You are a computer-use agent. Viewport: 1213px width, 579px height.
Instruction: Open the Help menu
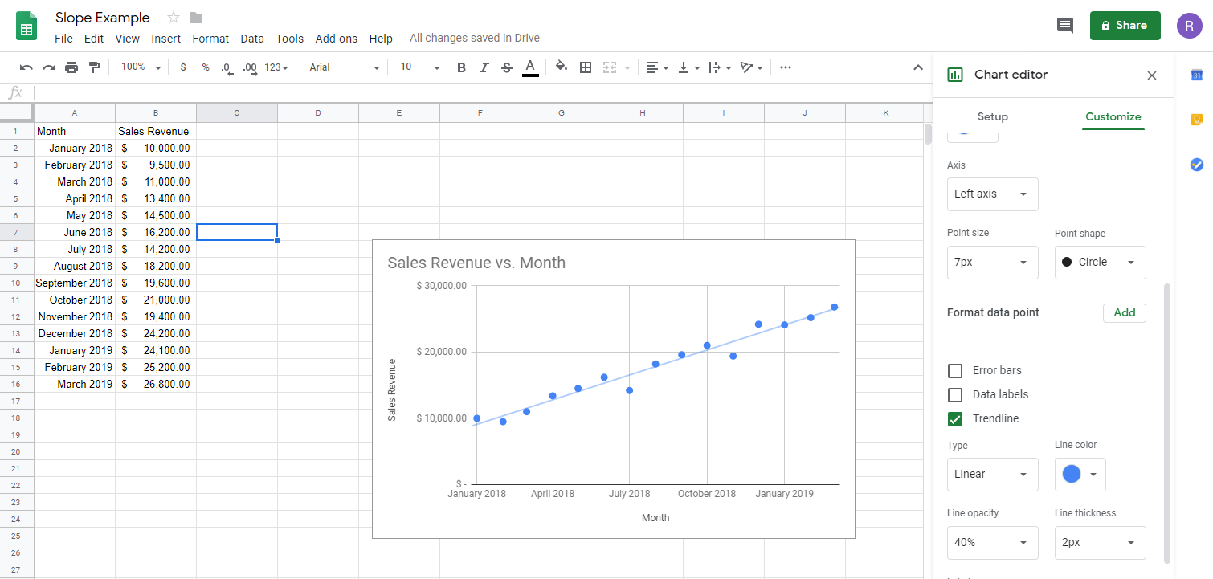381,39
